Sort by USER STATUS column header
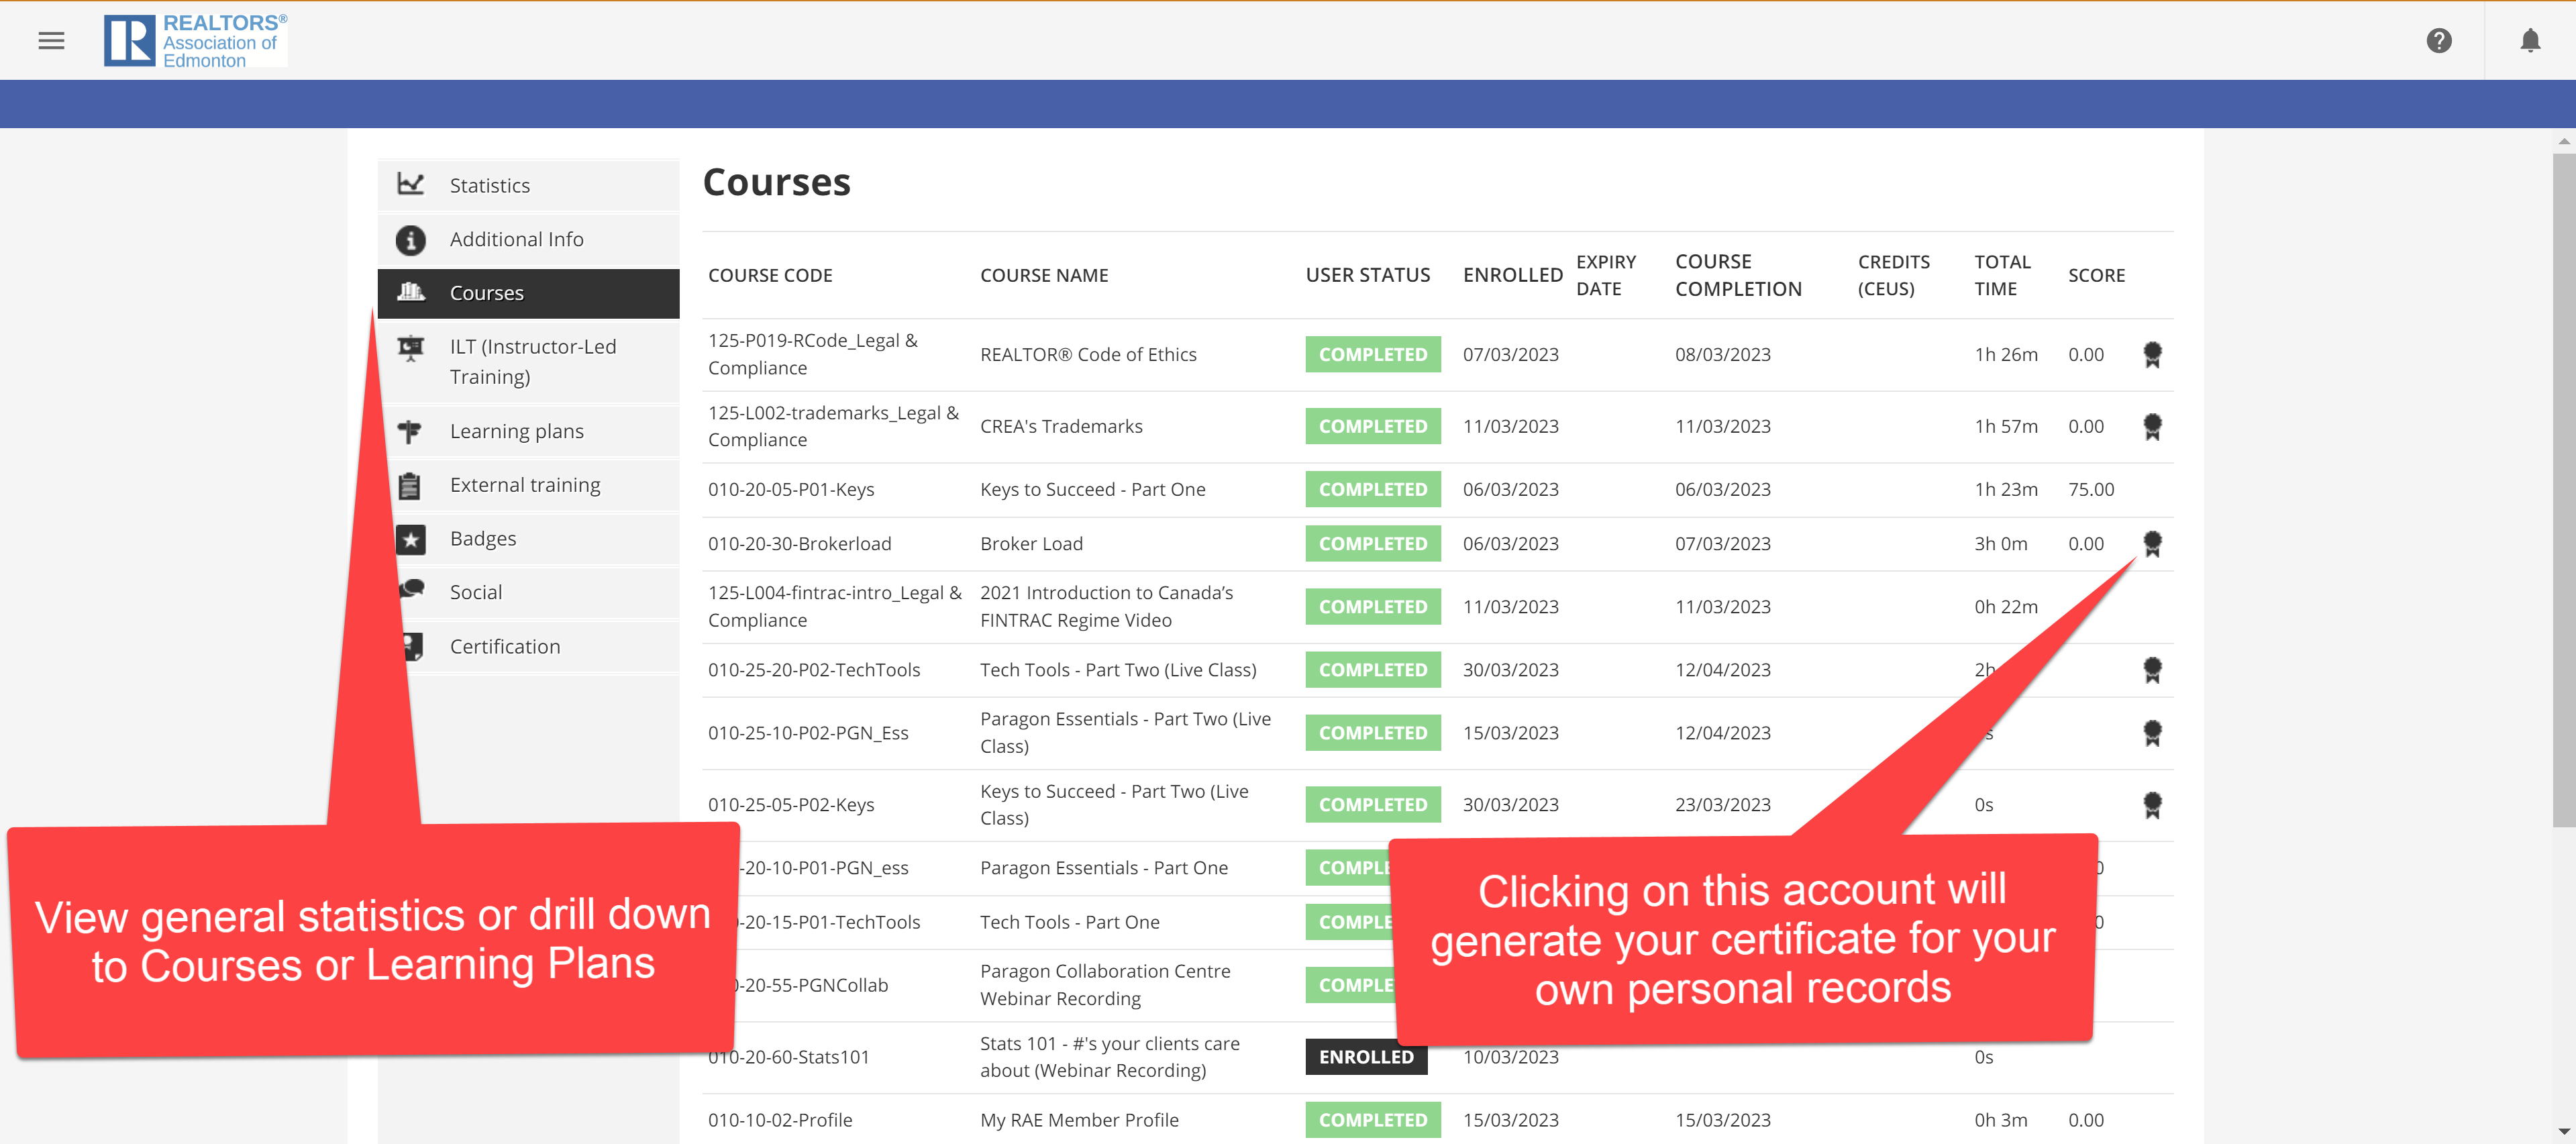Viewport: 2576px width, 1144px height. click(1367, 275)
